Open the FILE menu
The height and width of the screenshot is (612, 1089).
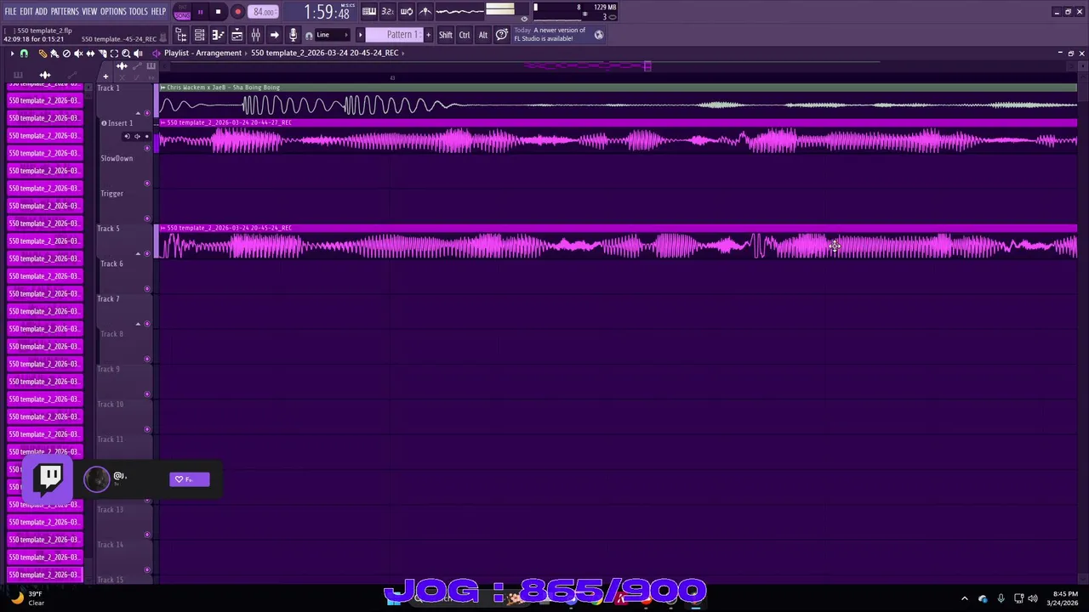click(10, 12)
